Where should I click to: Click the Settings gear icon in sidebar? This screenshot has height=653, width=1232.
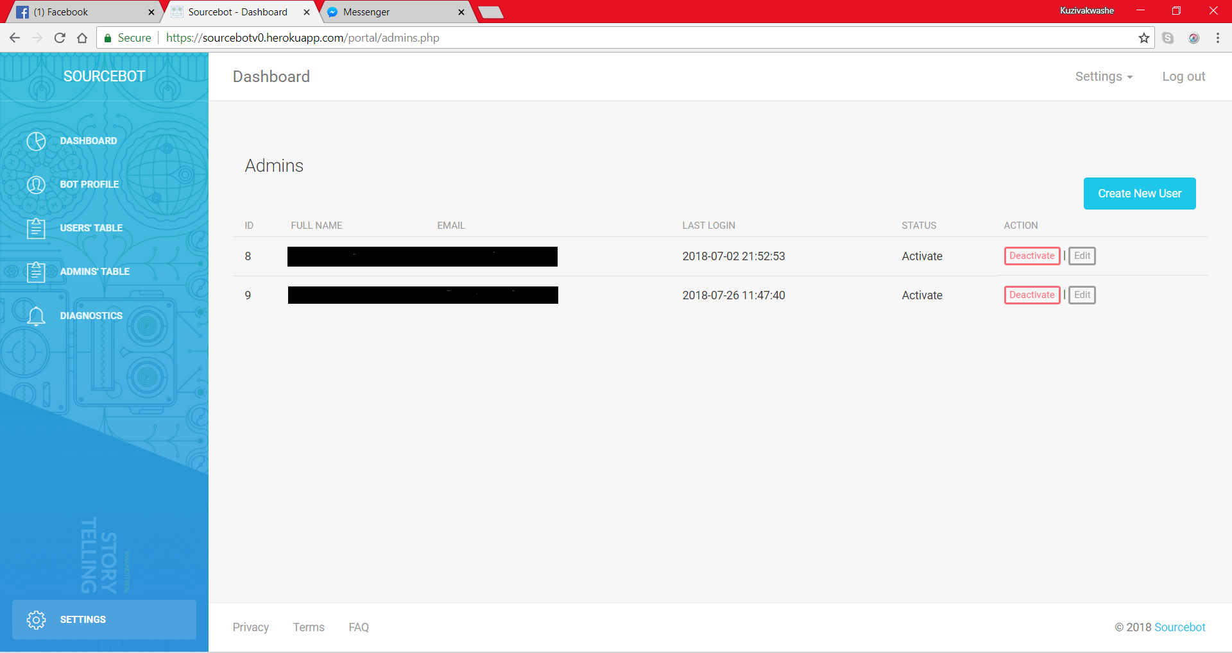(x=36, y=620)
